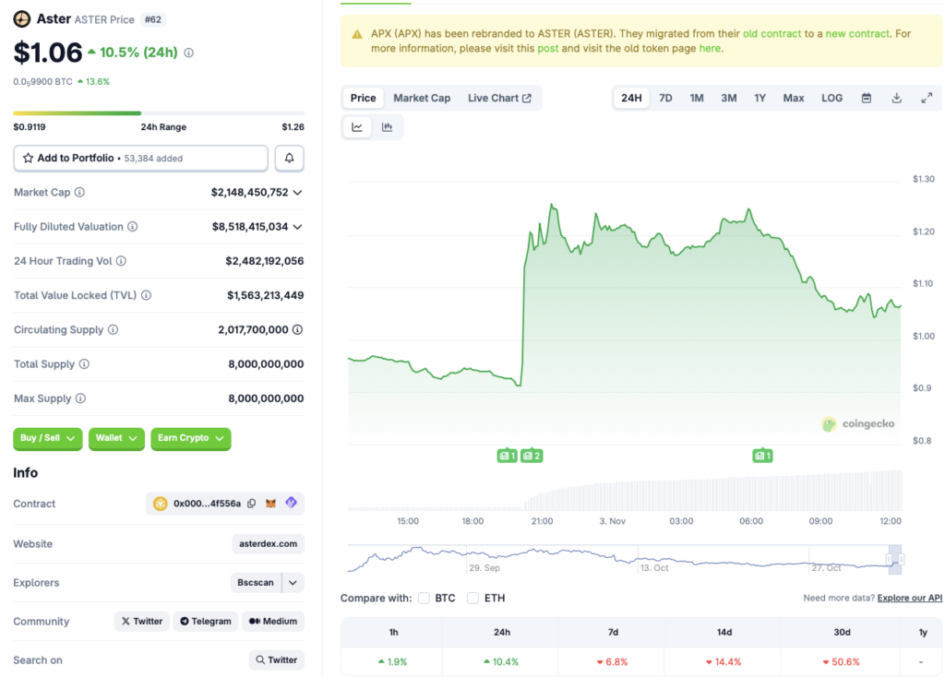Toggle LOG scale on the chart
The height and width of the screenshot is (677, 945).
point(831,97)
